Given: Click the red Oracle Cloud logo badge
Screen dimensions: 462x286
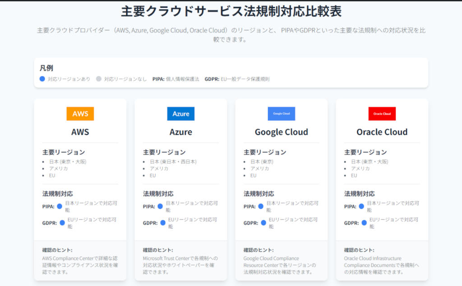Looking at the screenshot, I should [x=382, y=114].
